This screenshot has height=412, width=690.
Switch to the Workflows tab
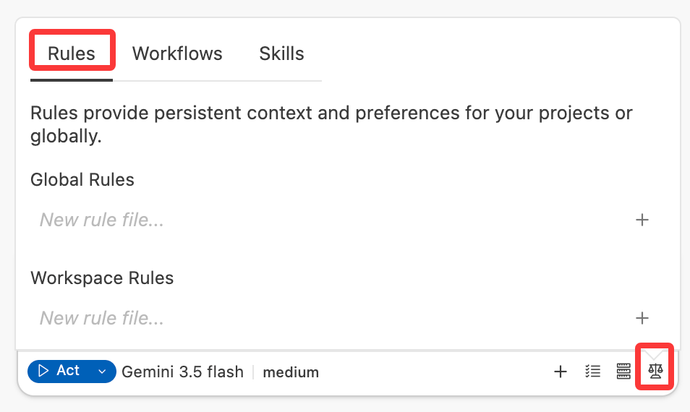177,53
